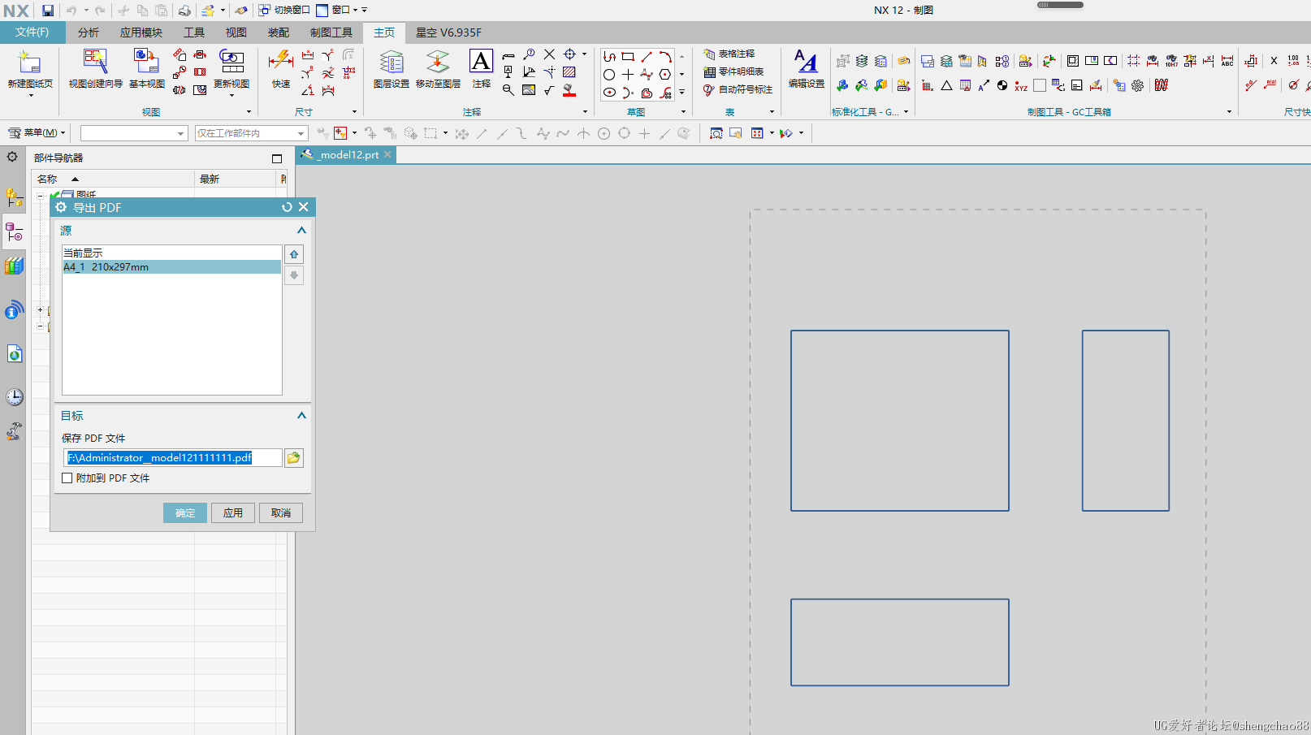1311x735 pixels.
Task: Expand the 注释 group dropdown arrow
Action: 585,112
